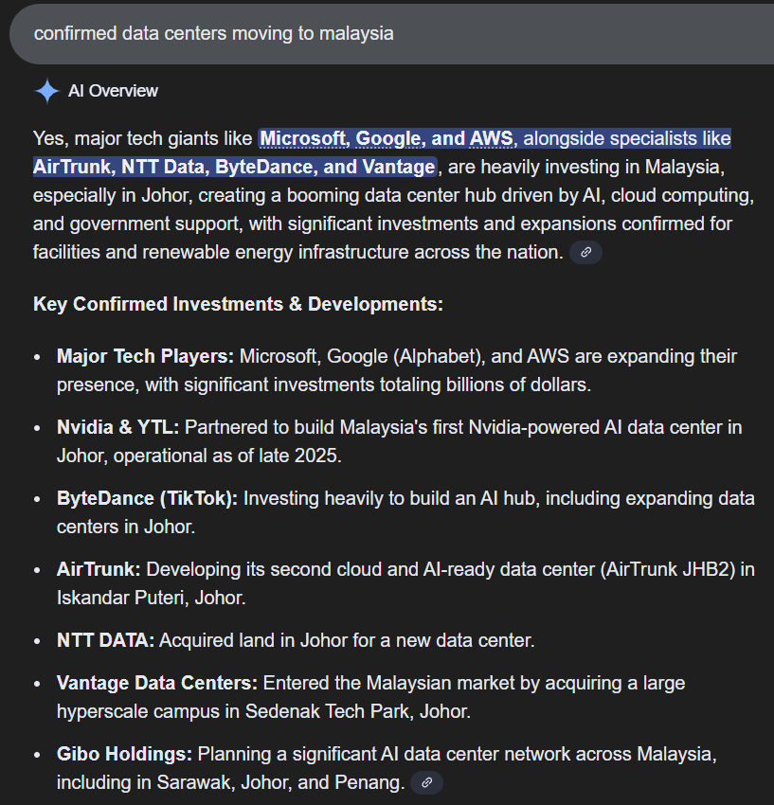774x805 pixels.
Task: Click highlighted "AirTrunk, NTT Data, ByteDance, and Vantage" text
Action: pos(233,168)
